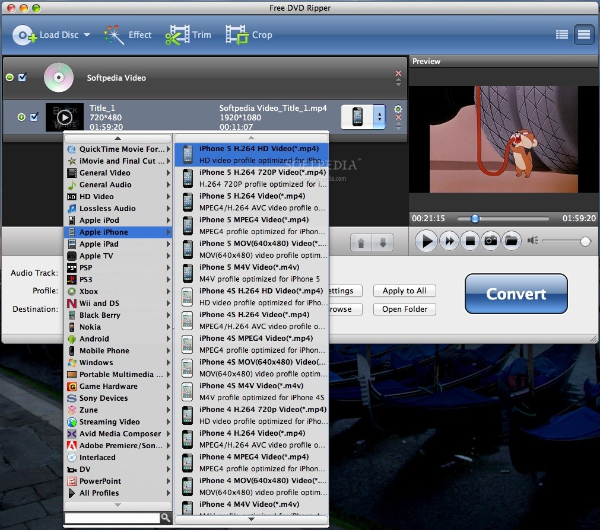Click the Apply to All button
This screenshot has width=600, height=530.
pos(405,290)
